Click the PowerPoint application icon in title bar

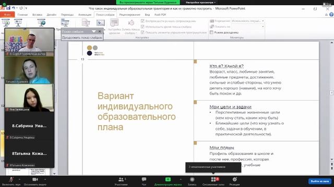[2, 8]
